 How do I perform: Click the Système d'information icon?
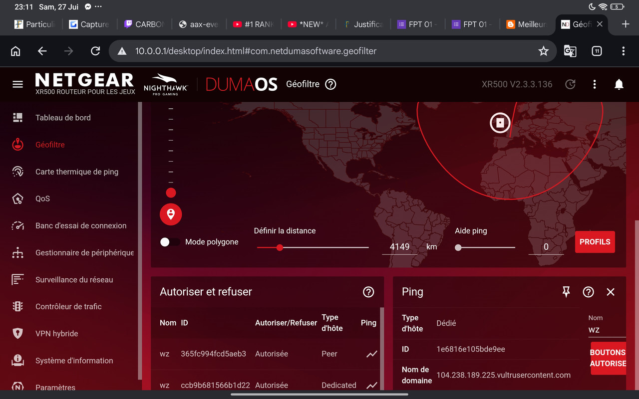[17, 361]
